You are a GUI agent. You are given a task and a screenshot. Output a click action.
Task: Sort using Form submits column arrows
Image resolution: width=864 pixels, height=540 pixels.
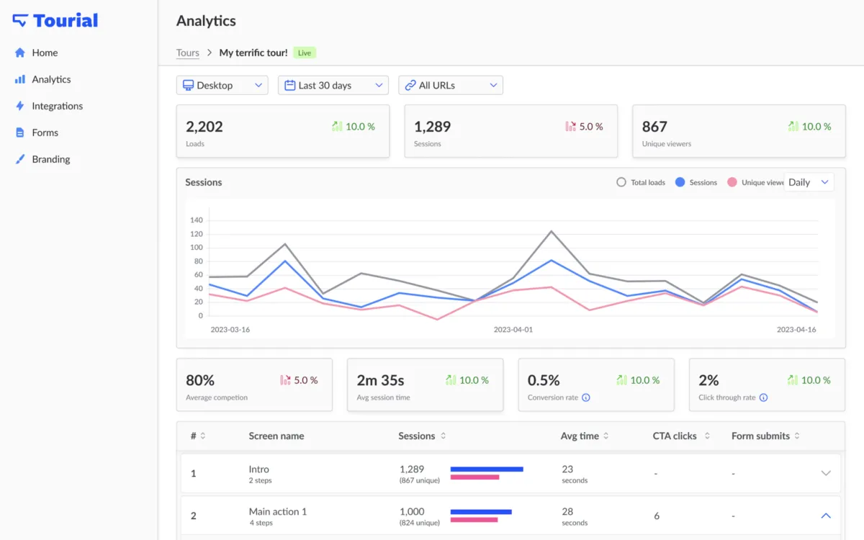tap(797, 436)
